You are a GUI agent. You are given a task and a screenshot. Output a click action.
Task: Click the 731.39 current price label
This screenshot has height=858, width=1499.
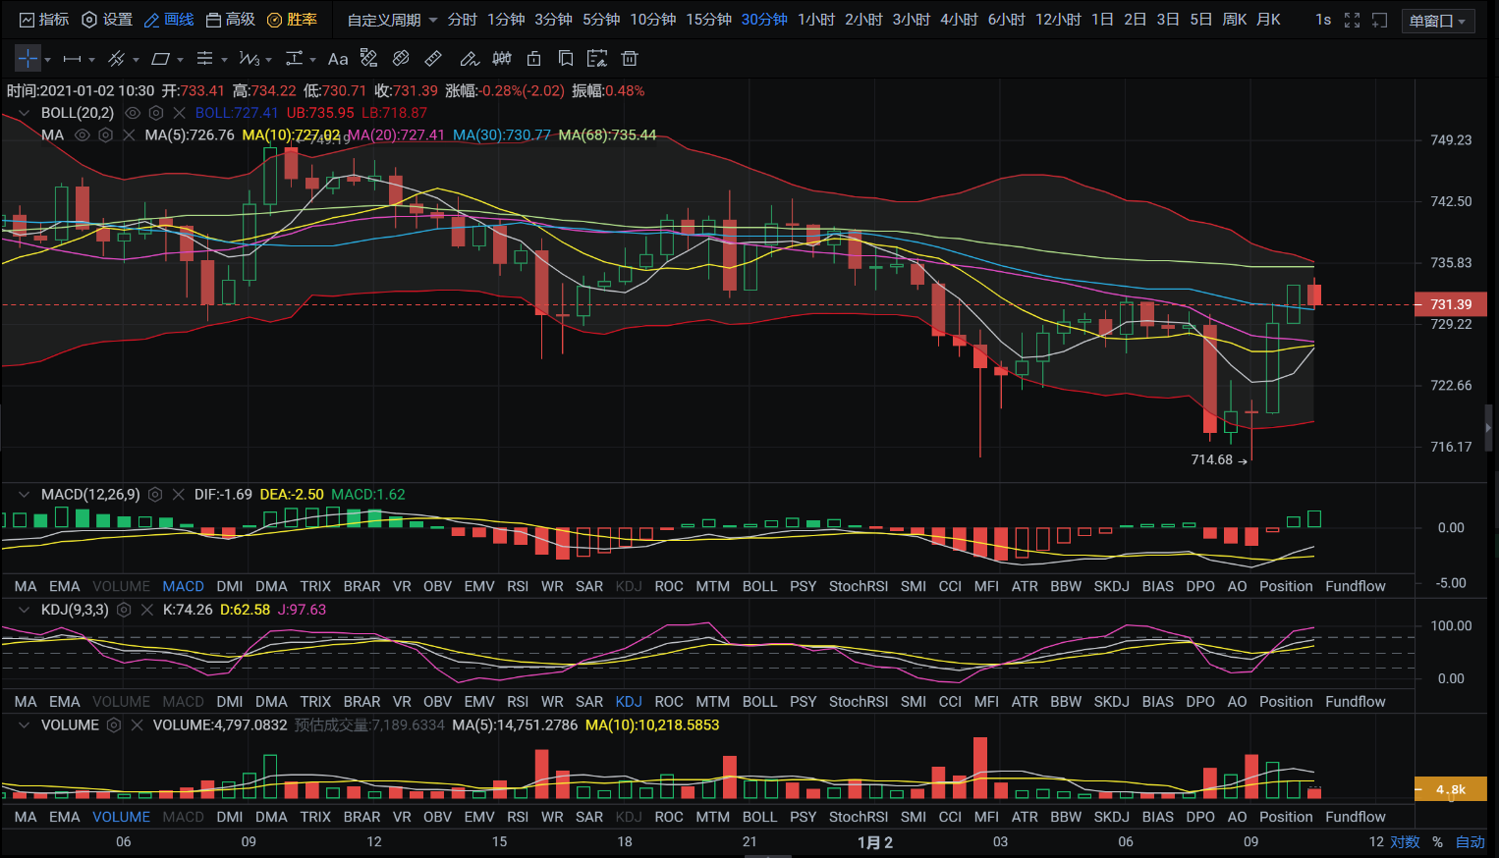pyautogui.click(x=1451, y=304)
